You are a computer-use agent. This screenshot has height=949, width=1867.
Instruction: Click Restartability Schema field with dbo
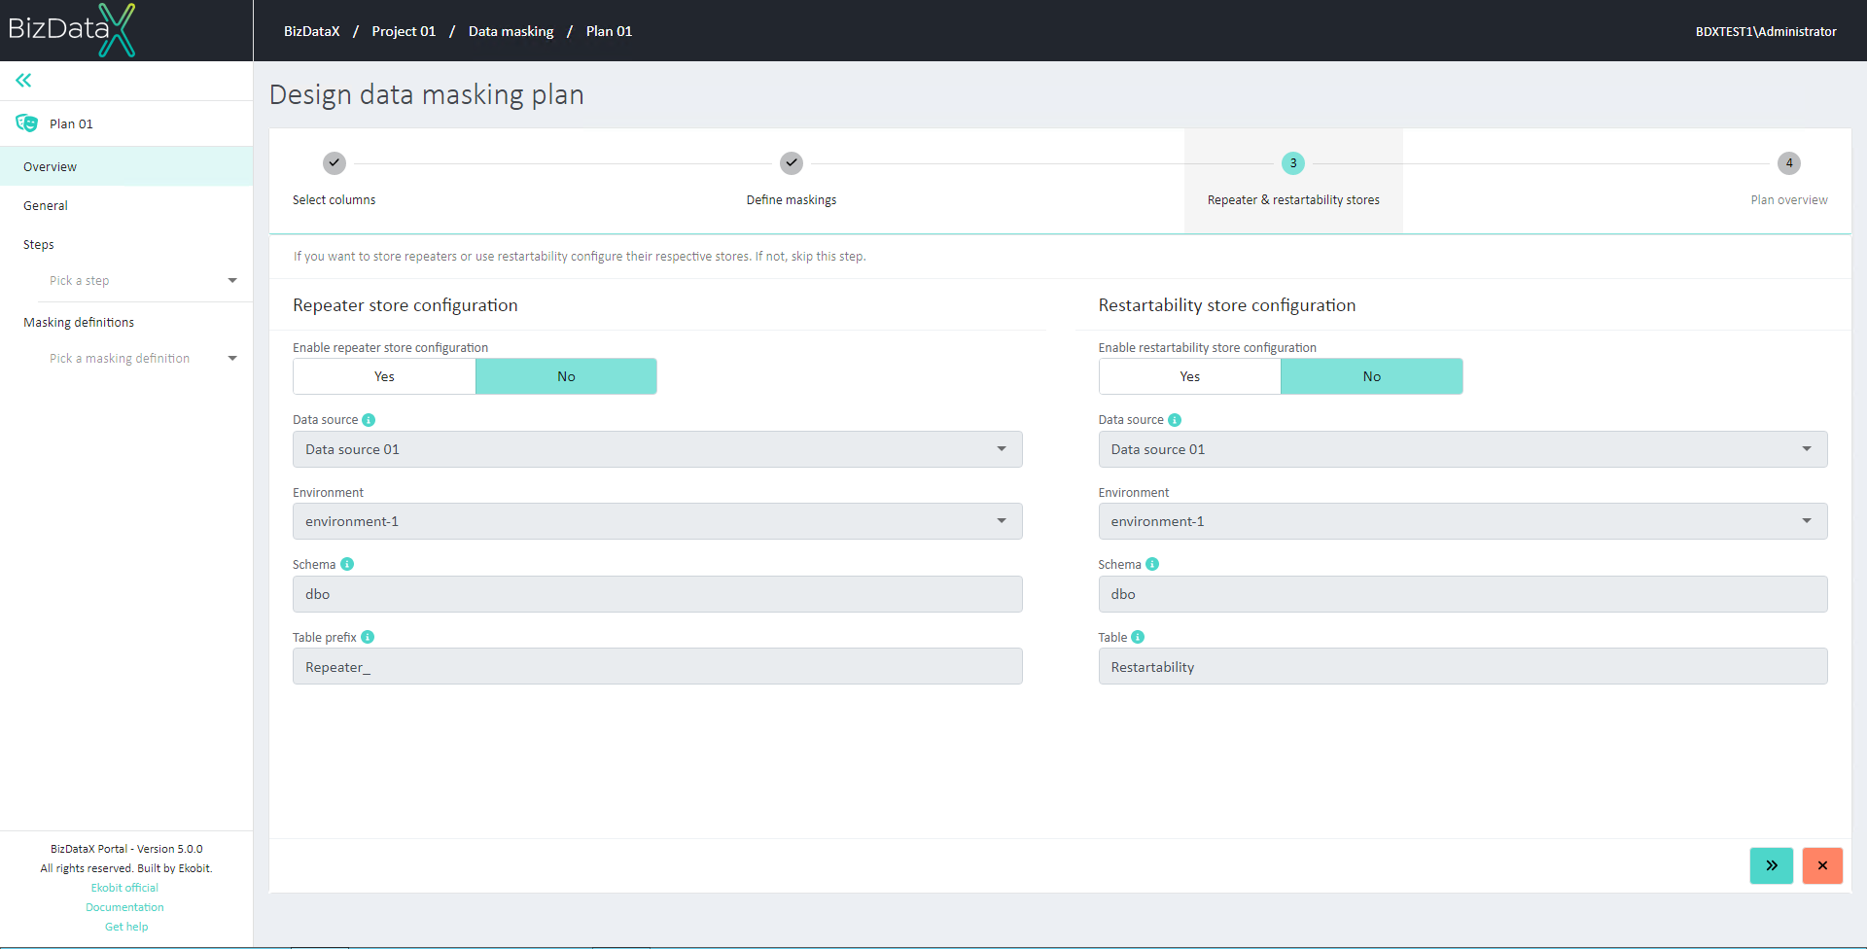pos(1462,594)
